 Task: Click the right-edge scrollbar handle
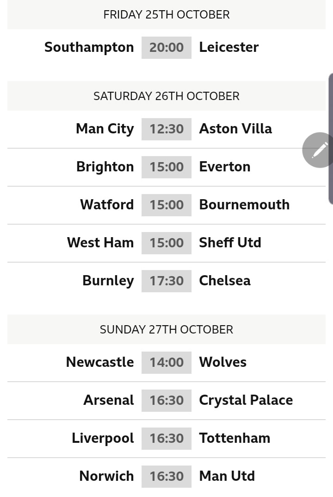(331, 138)
